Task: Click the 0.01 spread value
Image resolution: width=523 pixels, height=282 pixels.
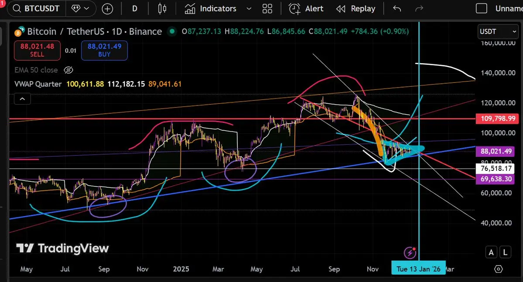Action: 71,51
